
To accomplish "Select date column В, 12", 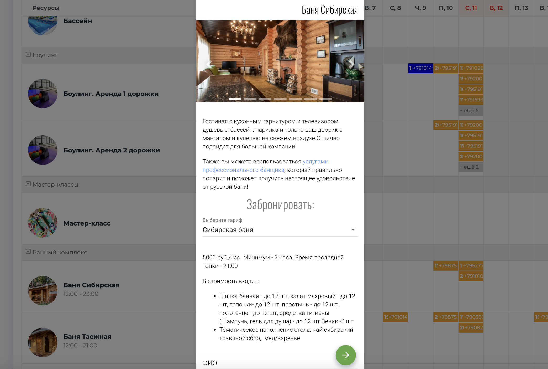I will (496, 8).
